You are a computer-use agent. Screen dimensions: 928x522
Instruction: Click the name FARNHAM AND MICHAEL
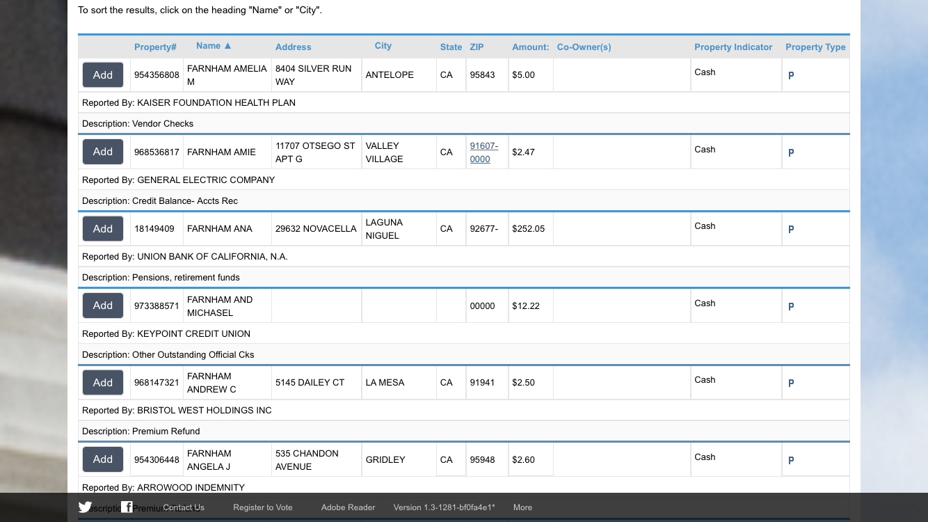click(x=220, y=306)
